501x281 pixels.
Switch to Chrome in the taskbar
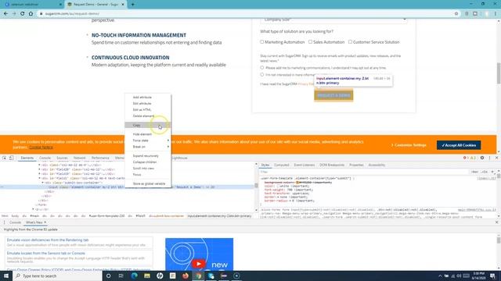198,276
